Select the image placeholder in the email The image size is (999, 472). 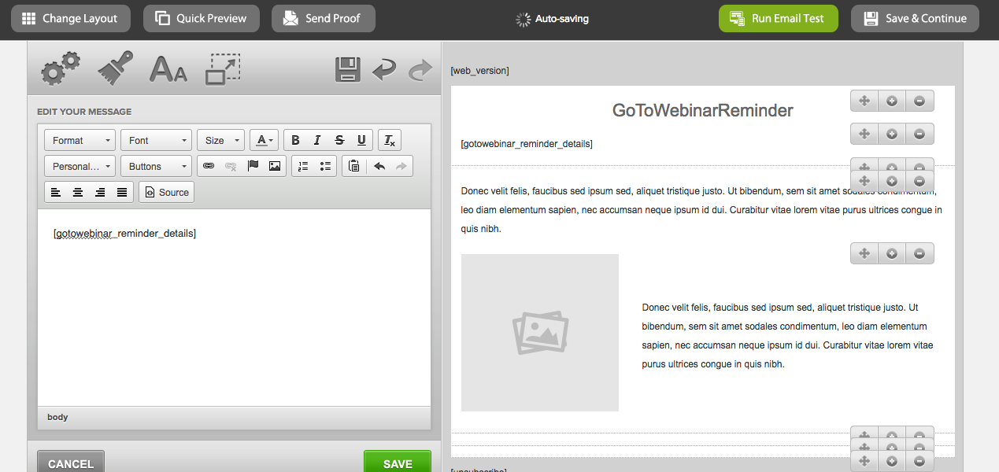coord(540,333)
